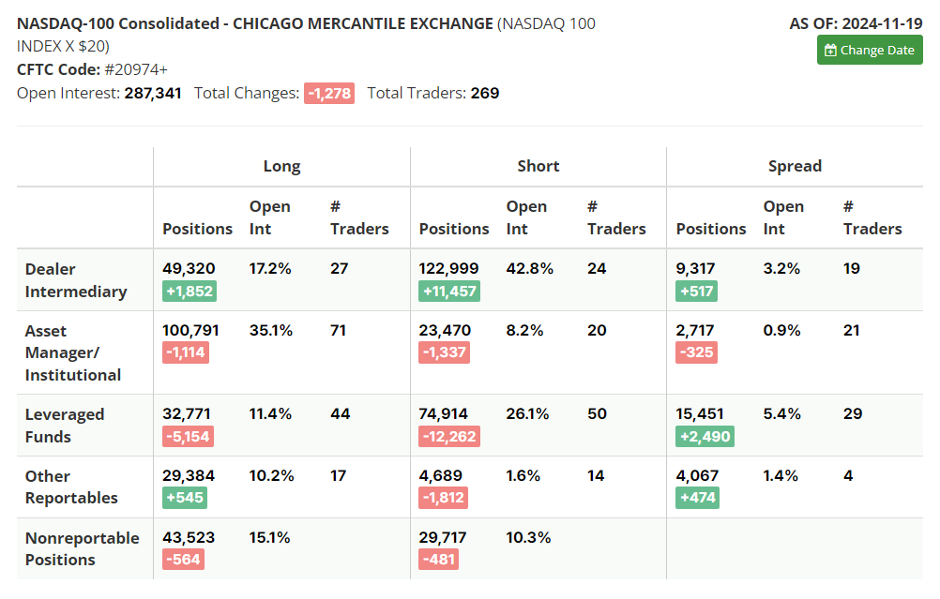This screenshot has width=940, height=599.
Task: Click the 1.4% open interest cell
Action: 781,475
